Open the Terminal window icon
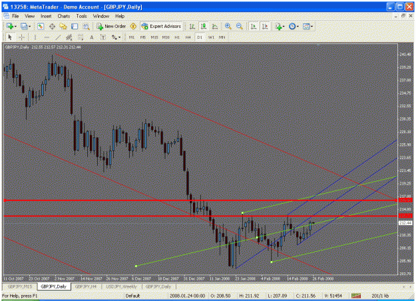Image resolution: width=416 pixels, height=301 pixels. coord(75,26)
